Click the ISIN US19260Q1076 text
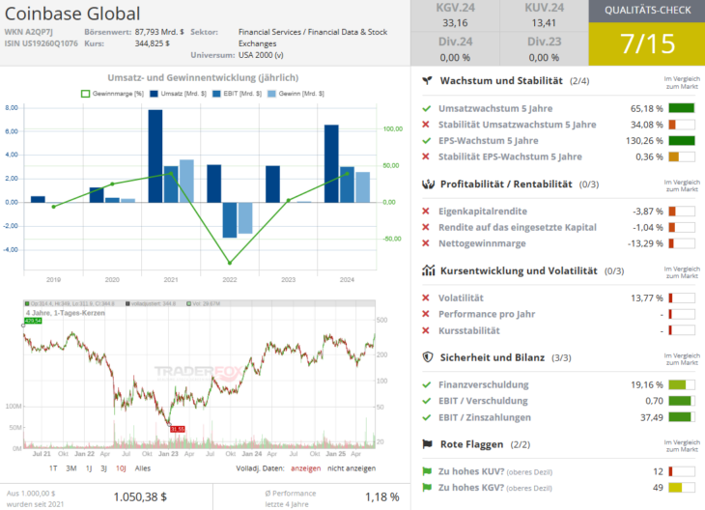705x510 pixels. point(41,43)
